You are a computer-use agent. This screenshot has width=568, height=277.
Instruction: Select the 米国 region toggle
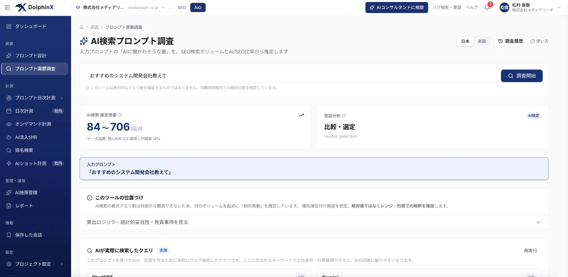[482, 41]
